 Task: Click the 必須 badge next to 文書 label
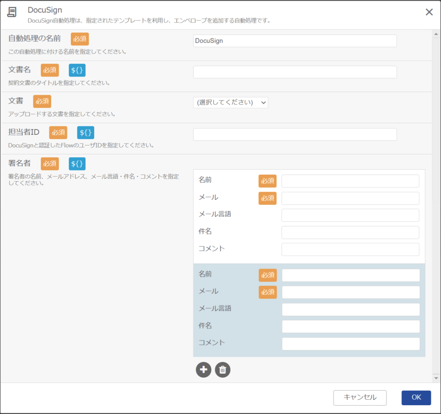(42, 101)
